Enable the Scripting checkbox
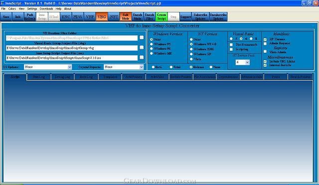Viewport: 319px width, 185px height. click(x=231, y=49)
